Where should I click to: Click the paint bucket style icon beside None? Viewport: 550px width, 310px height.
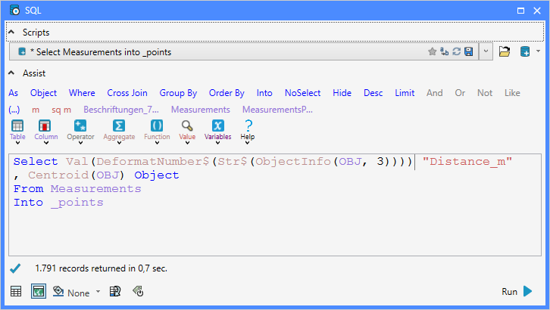click(58, 291)
